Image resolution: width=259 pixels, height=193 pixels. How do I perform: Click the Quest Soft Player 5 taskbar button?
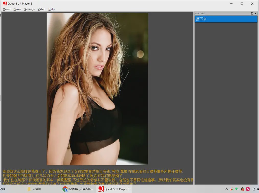click(114, 189)
